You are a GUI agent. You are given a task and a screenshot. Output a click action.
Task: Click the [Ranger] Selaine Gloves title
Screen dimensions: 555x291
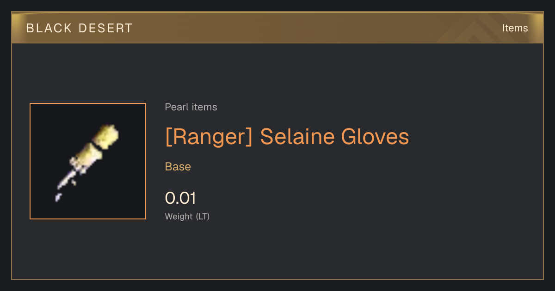click(287, 137)
